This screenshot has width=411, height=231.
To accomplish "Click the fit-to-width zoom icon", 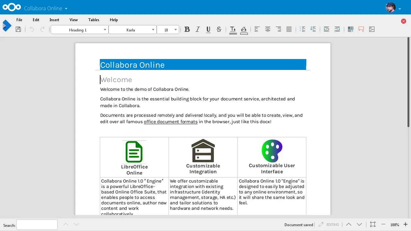I will [x=373, y=225].
